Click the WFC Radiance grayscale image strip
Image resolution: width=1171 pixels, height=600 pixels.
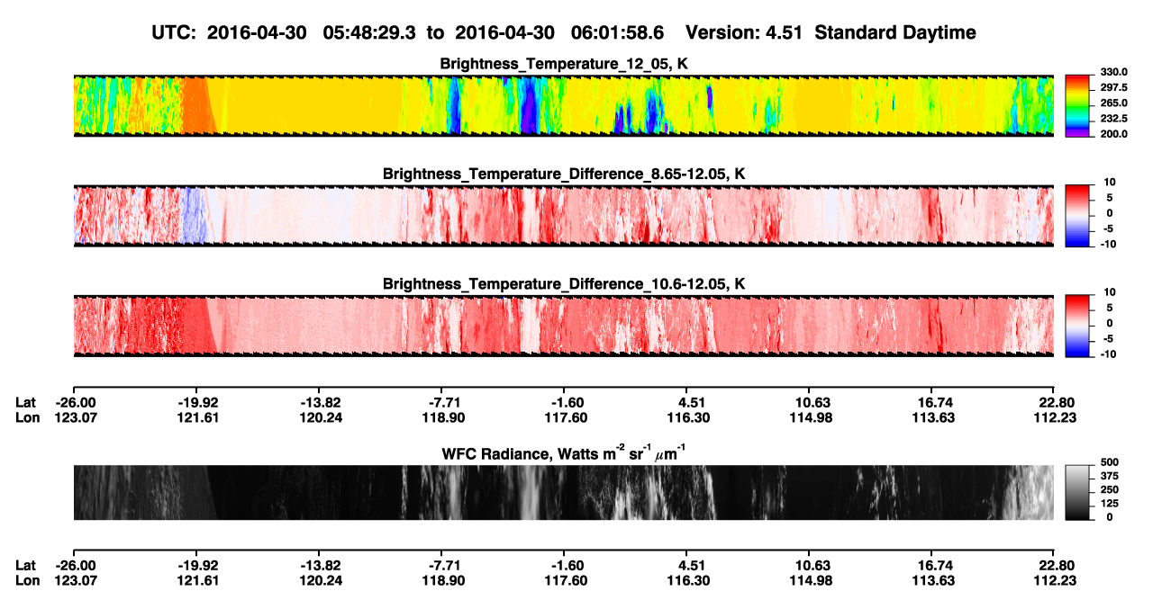pyautogui.click(x=564, y=493)
